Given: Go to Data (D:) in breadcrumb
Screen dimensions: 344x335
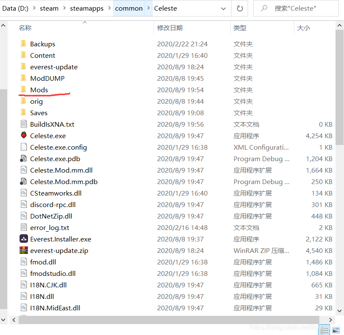Looking at the screenshot, I should click(x=15, y=9).
